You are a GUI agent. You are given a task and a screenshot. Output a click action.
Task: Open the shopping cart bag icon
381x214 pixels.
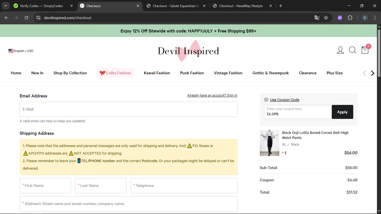click(x=365, y=50)
